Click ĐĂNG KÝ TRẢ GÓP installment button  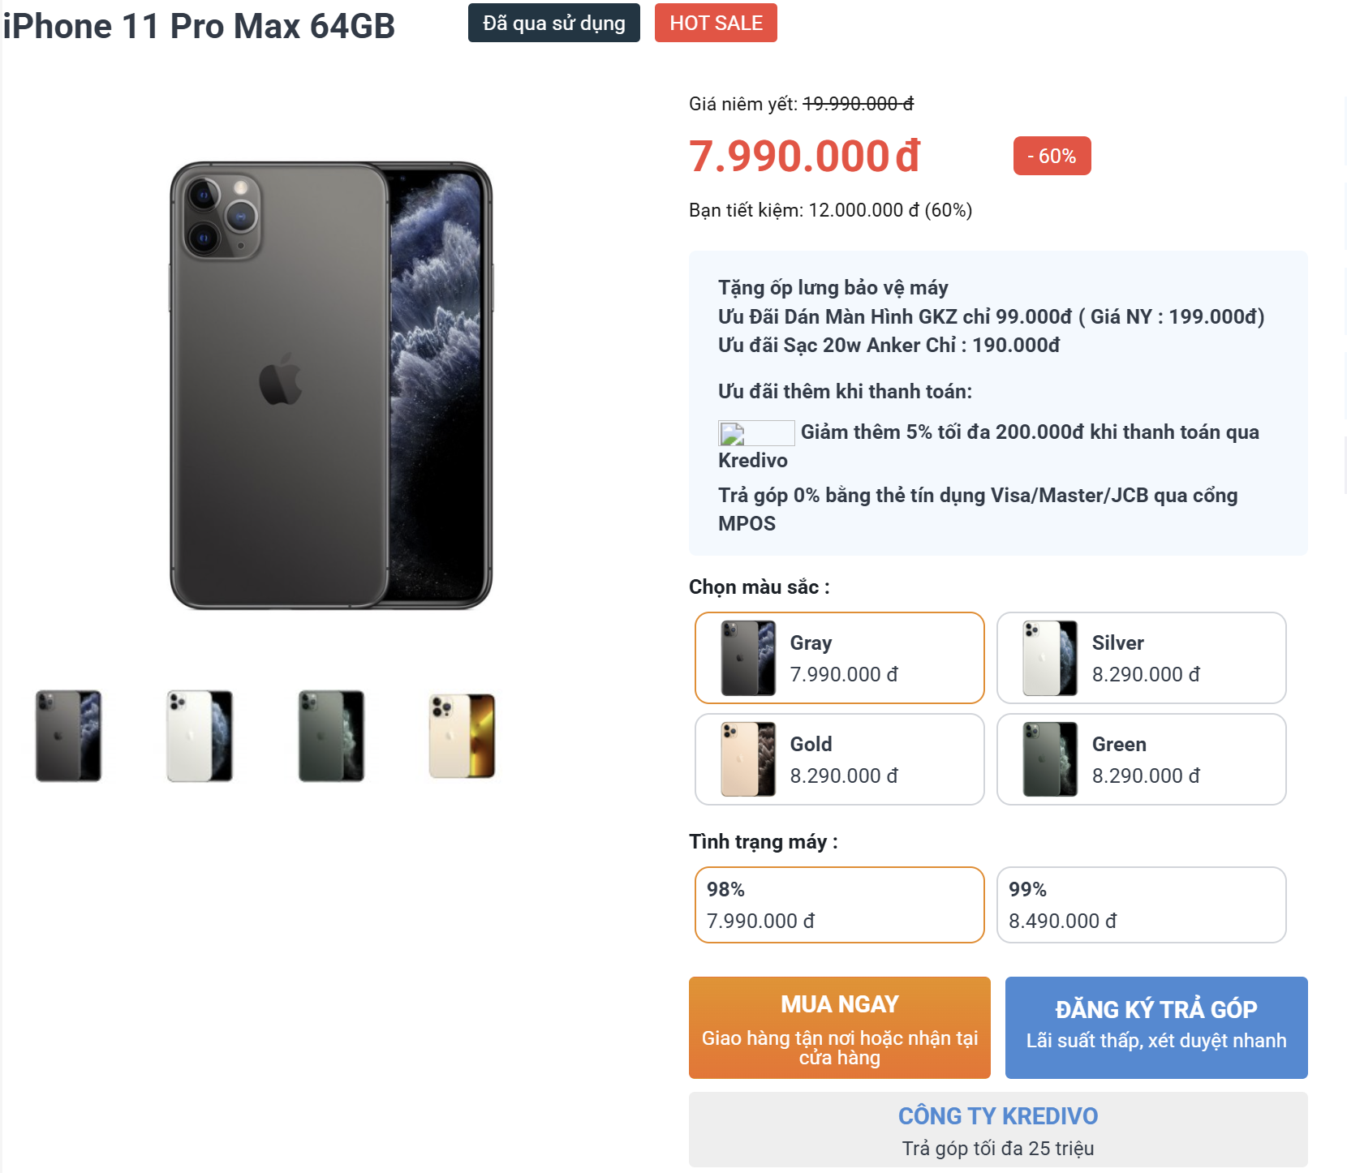(x=1155, y=1027)
